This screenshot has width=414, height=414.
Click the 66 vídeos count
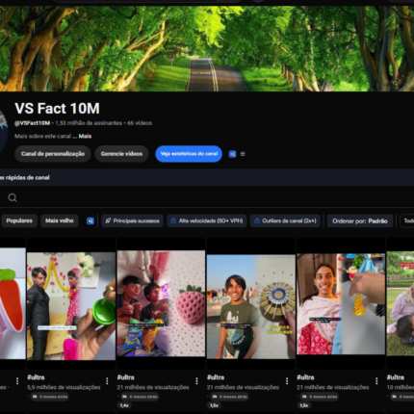pyautogui.click(x=140, y=123)
